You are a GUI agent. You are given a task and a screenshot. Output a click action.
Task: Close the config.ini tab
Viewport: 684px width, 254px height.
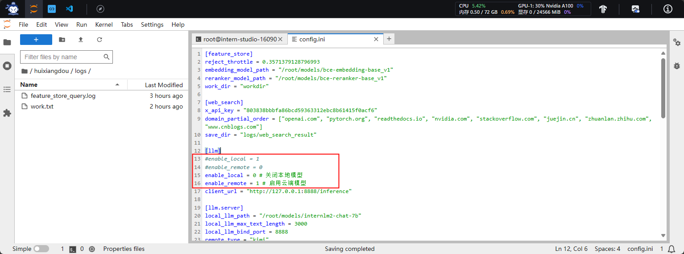[x=376, y=39]
